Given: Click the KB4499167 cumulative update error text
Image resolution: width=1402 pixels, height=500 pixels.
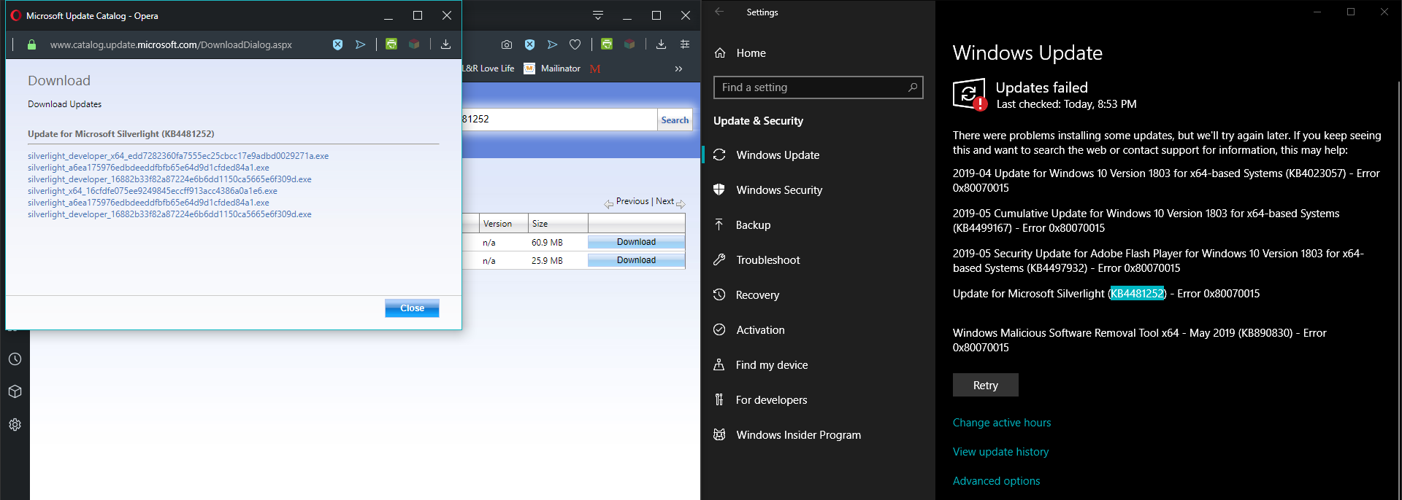Looking at the screenshot, I should (x=1146, y=221).
